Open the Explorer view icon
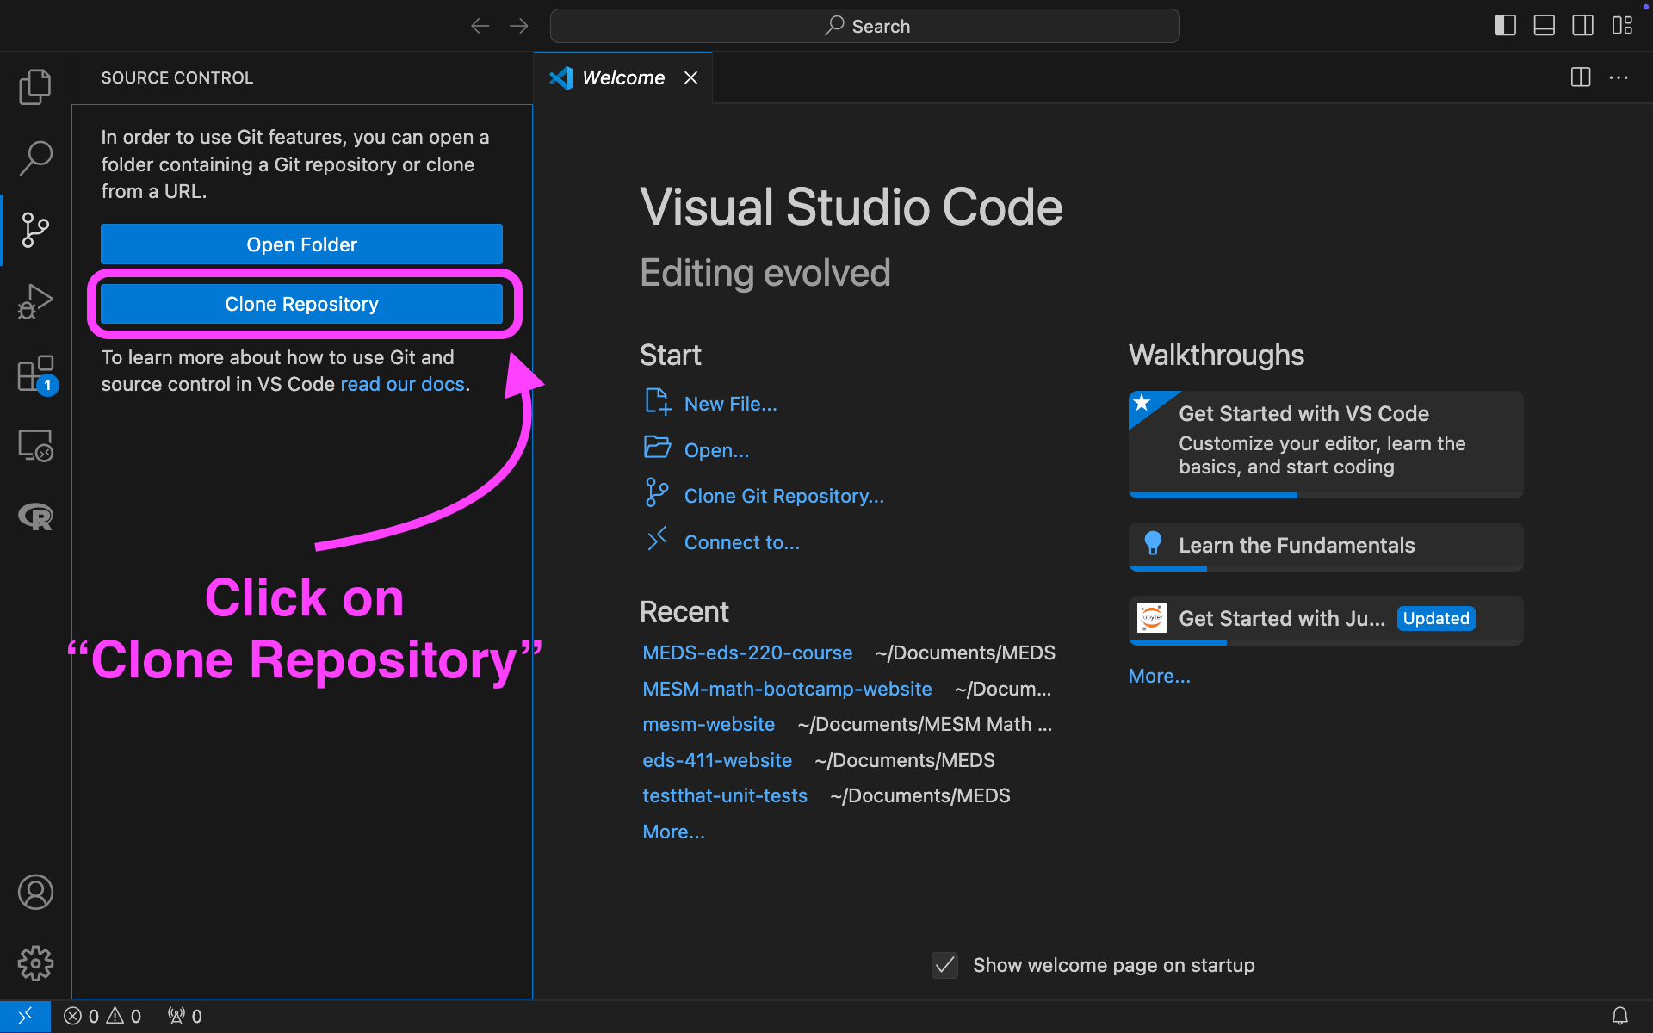The height and width of the screenshot is (1033, 1653). pyautogui.click(x=35, y=86)
